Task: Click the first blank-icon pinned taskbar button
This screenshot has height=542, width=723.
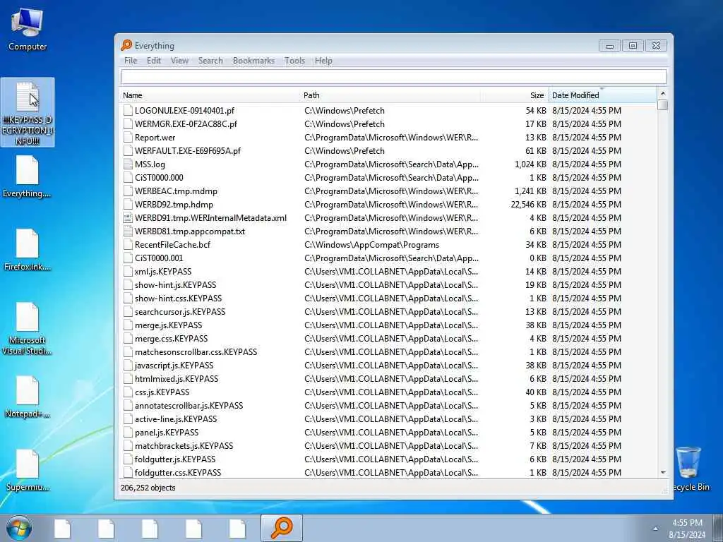Action: [62, 528]
